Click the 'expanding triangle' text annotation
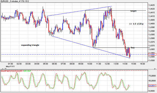The width and height of the screenshot is (157, 93). tap(30, 45)
